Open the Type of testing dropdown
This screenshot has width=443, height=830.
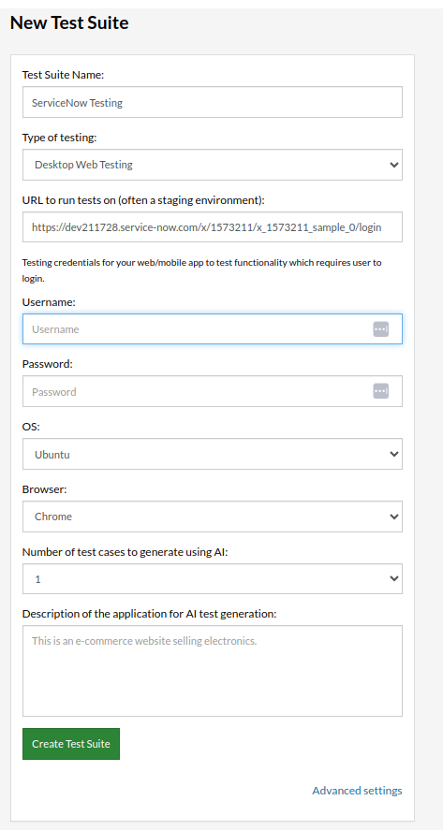pos(212,165)
